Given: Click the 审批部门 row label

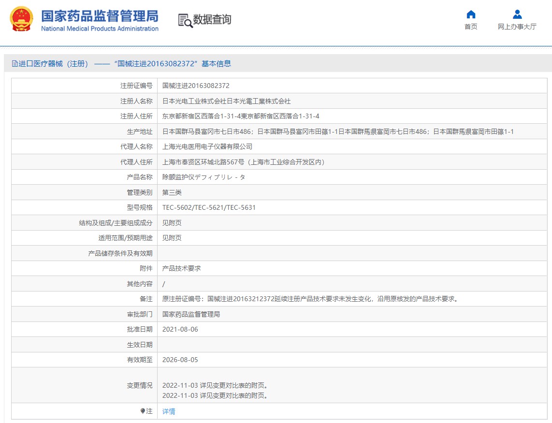Looking at the screenshot, I should [140, 314].
